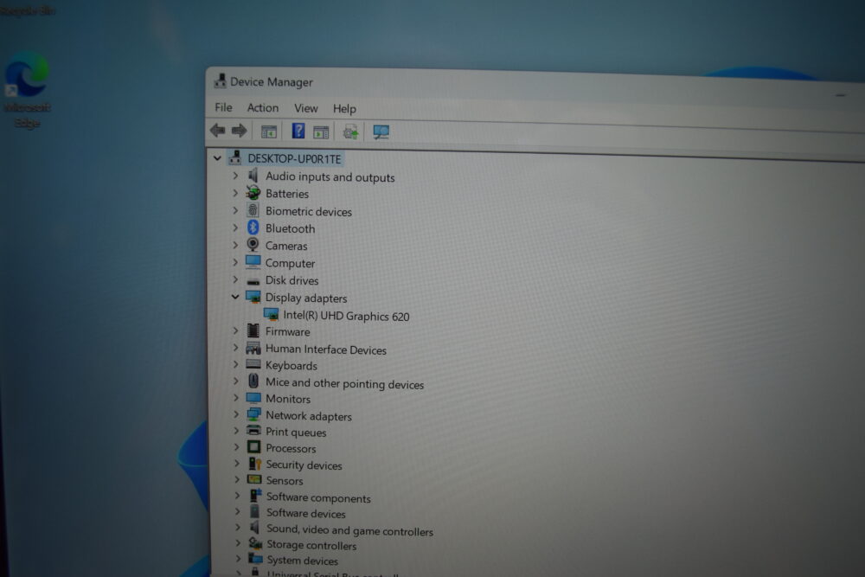
Task: Click the Print queues printer icon
Action: point(253,430)
